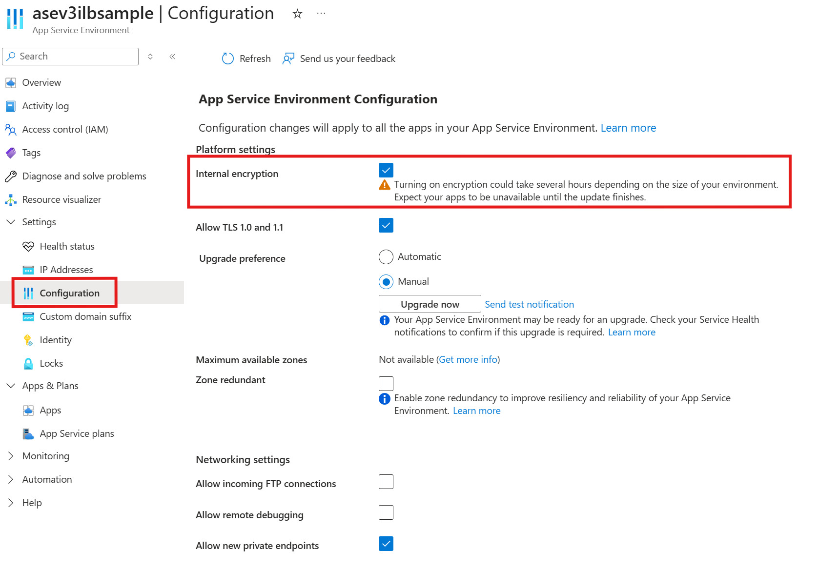Enable Zone redundant option
The image size is (819, 568).
tap(386, 383)
